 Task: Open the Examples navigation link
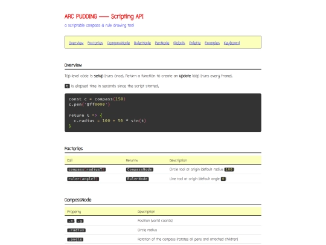click(212, 43)
